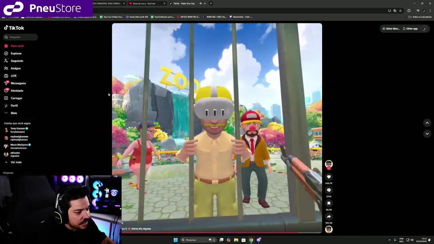Click Obter Moedas button

tap(391, 28)
